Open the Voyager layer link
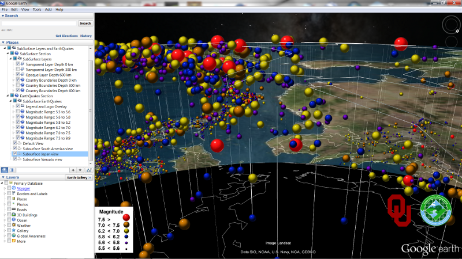Image resolution: width=462 pixels, height=259 pixels. pos(24,189)
